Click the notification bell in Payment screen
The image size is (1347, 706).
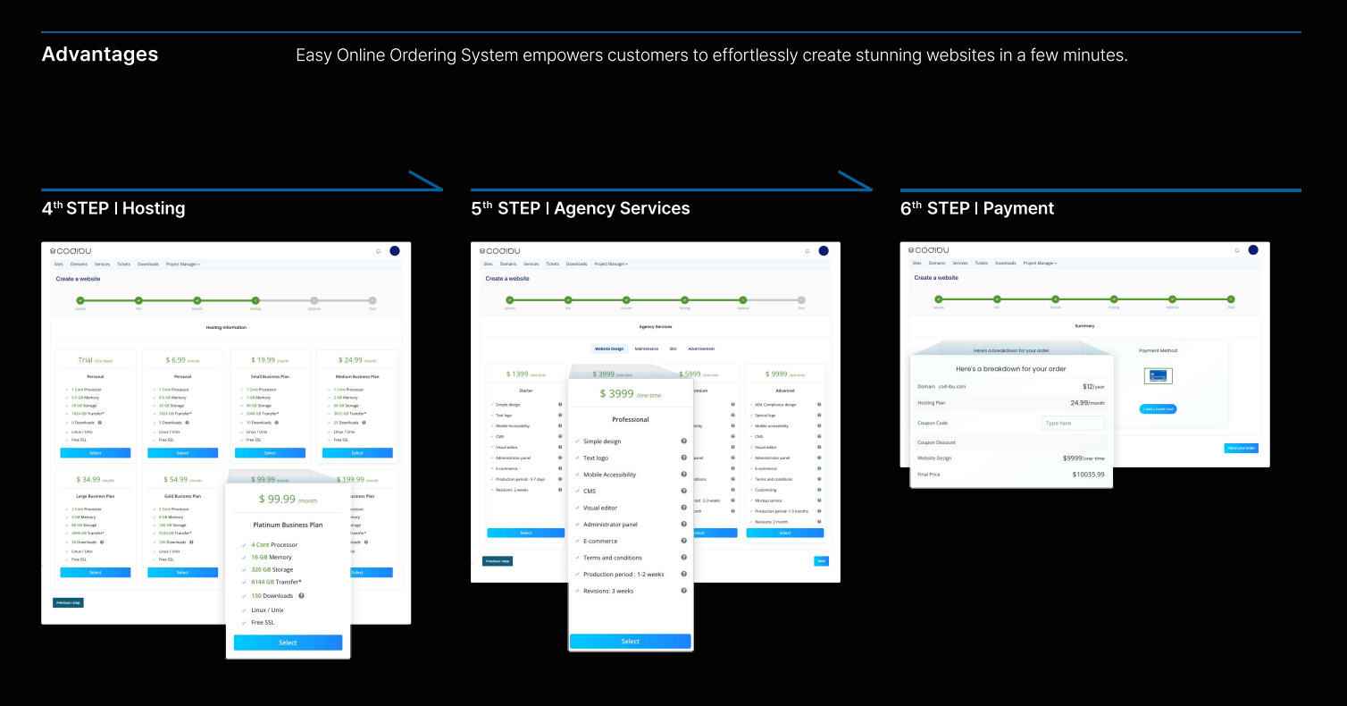click(x=1237, y=250)
